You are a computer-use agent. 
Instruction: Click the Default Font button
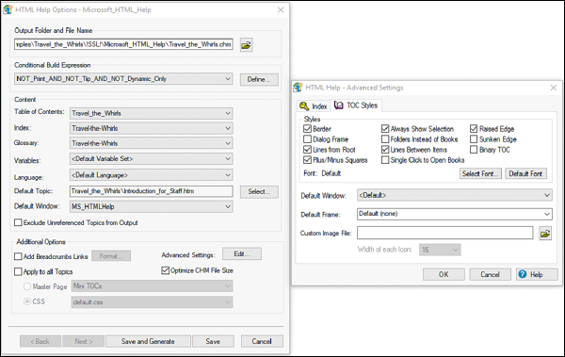click(x=525, y=173)
